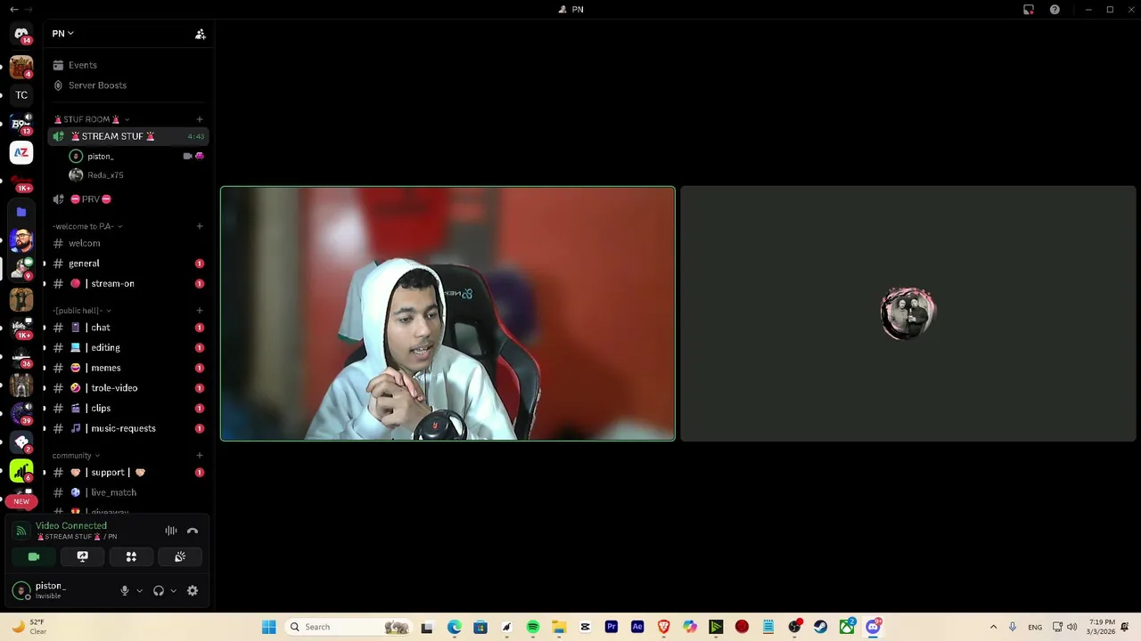The image size is (1141, 641).
Task: Add channel to community category
Action: [200, 456]
